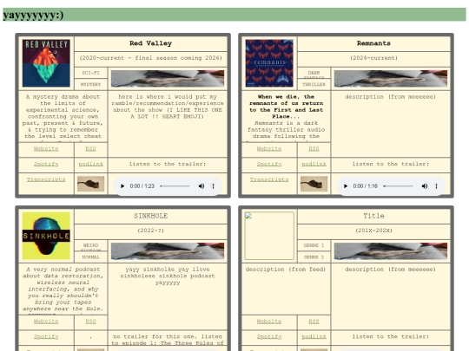Click the banner photo in Red Valley card
The image size is (469, 351).
click(168, 79)
